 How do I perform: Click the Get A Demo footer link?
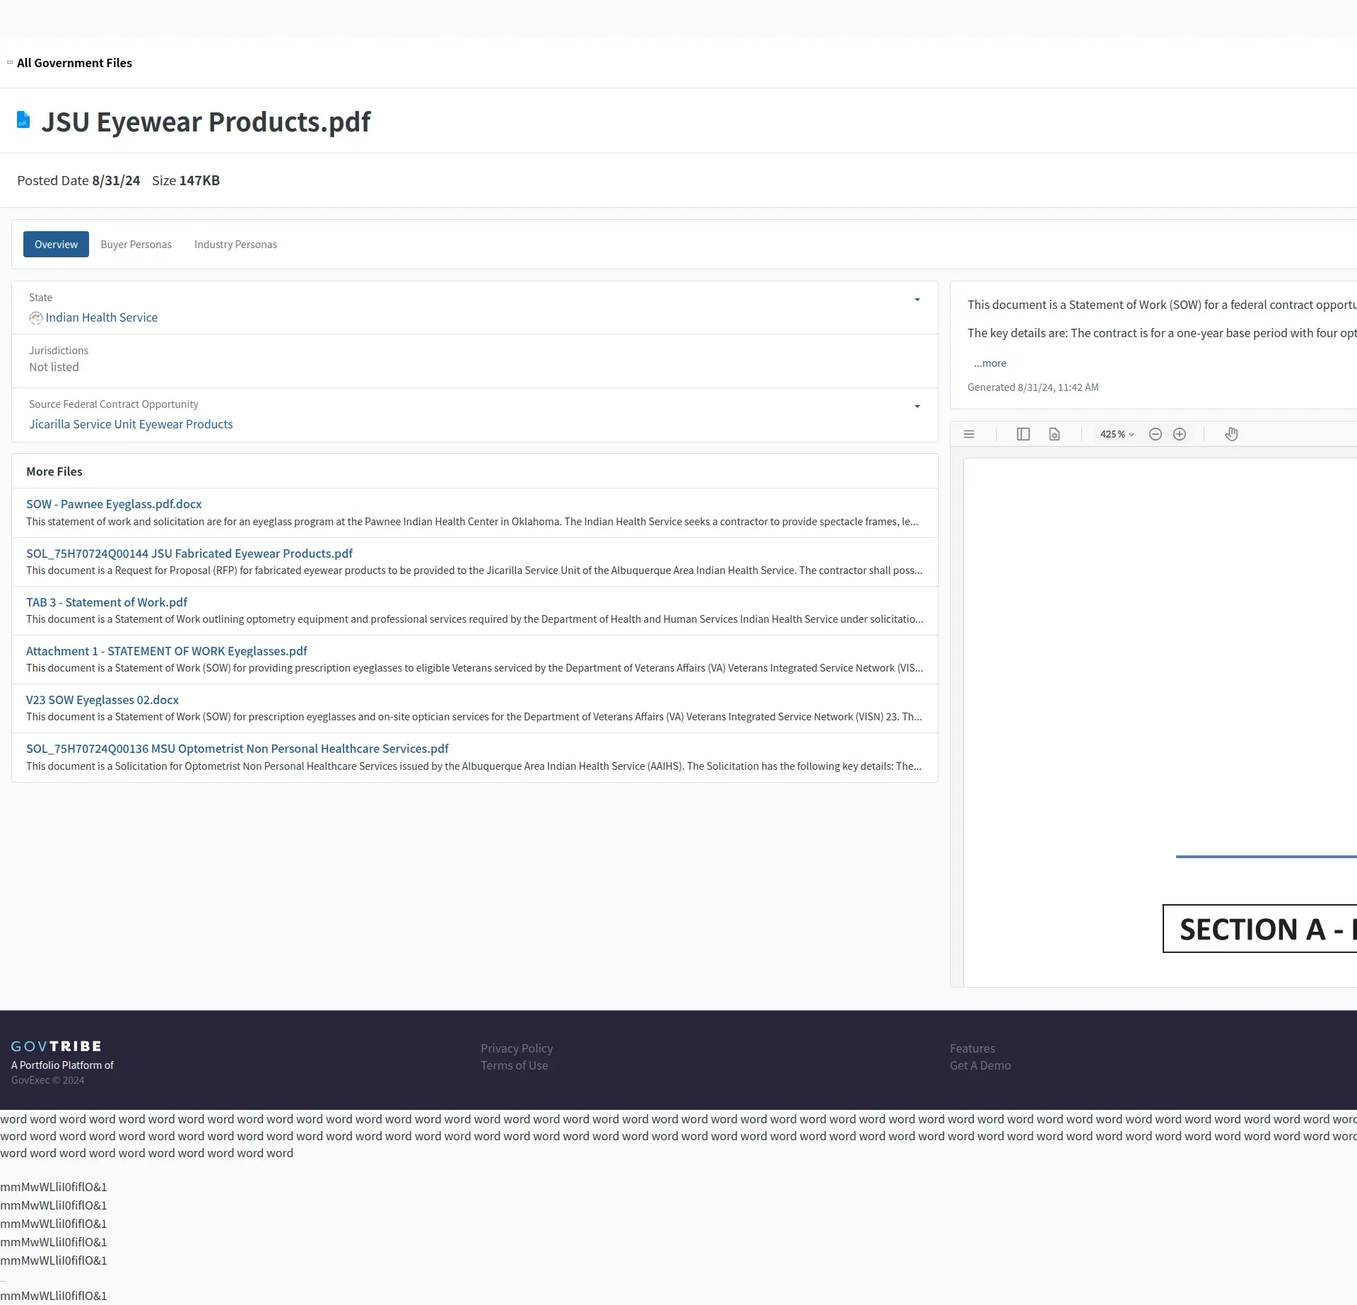click(x=980, y=1065)
